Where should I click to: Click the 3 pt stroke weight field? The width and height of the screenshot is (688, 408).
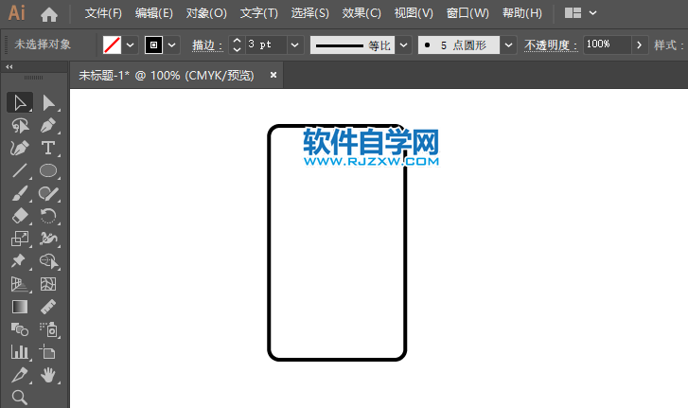[266, 44]
